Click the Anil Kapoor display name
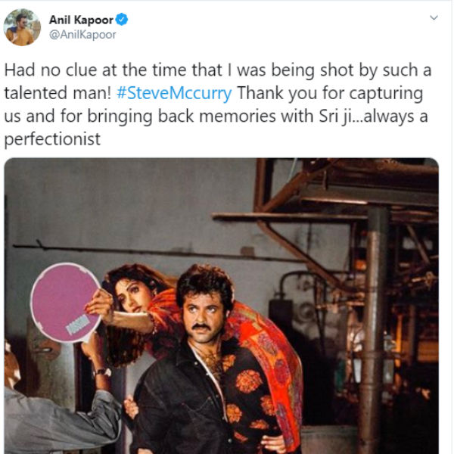 click(82, 20)
